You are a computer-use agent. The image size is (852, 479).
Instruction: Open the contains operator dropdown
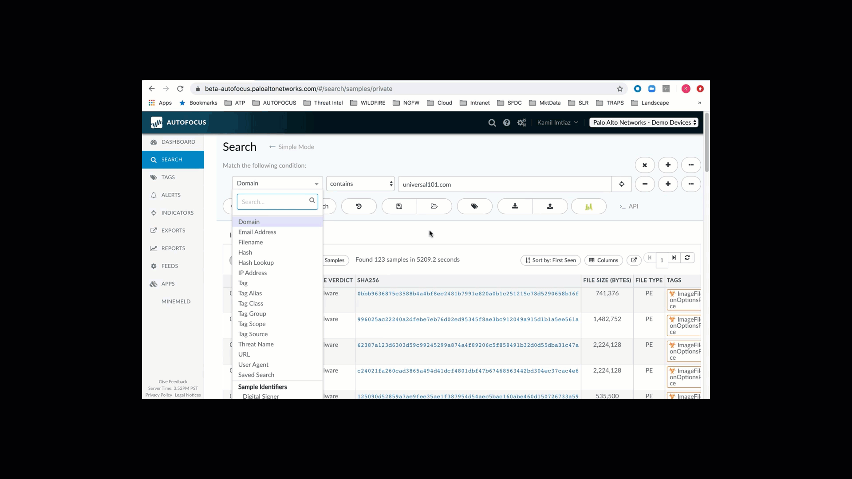point(360,184)
